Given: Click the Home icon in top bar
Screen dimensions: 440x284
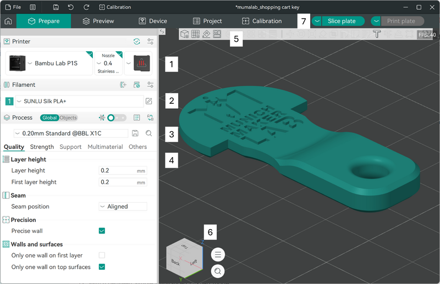Looking at the screenshot, I should [8, 21].
